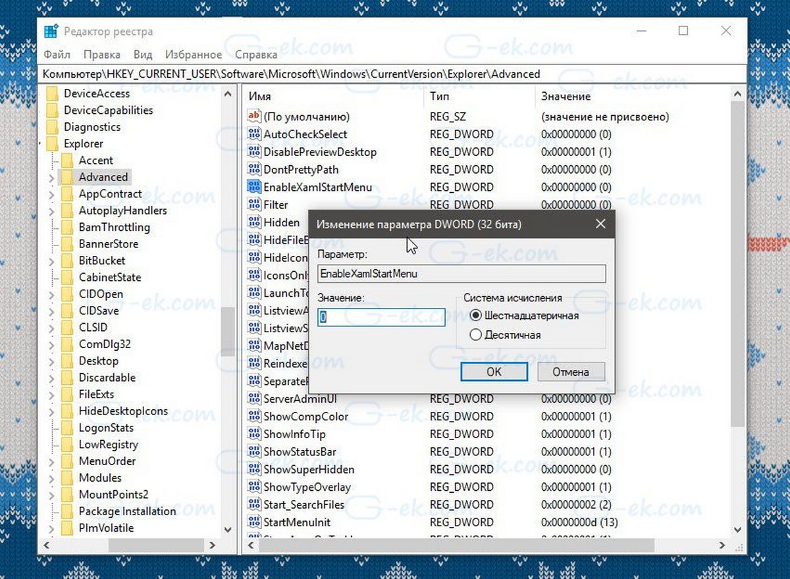
Task: Open the Избранное menu
Action: tap(194, 55)
